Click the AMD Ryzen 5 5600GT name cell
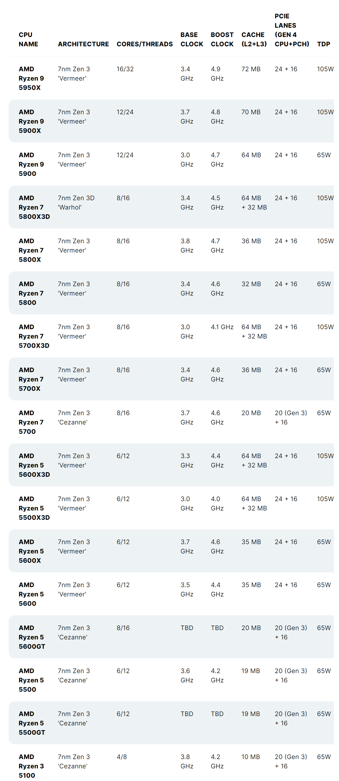Viewport: 339px width, 781px height. tap(32, 637)
